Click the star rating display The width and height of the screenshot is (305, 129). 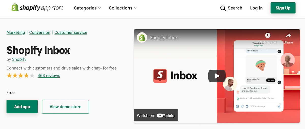(x=21, y=76)
